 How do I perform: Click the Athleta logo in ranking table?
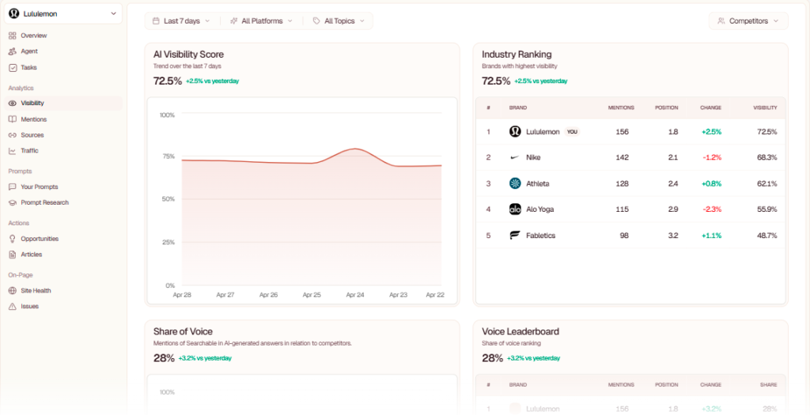click(x=515, y=183)
